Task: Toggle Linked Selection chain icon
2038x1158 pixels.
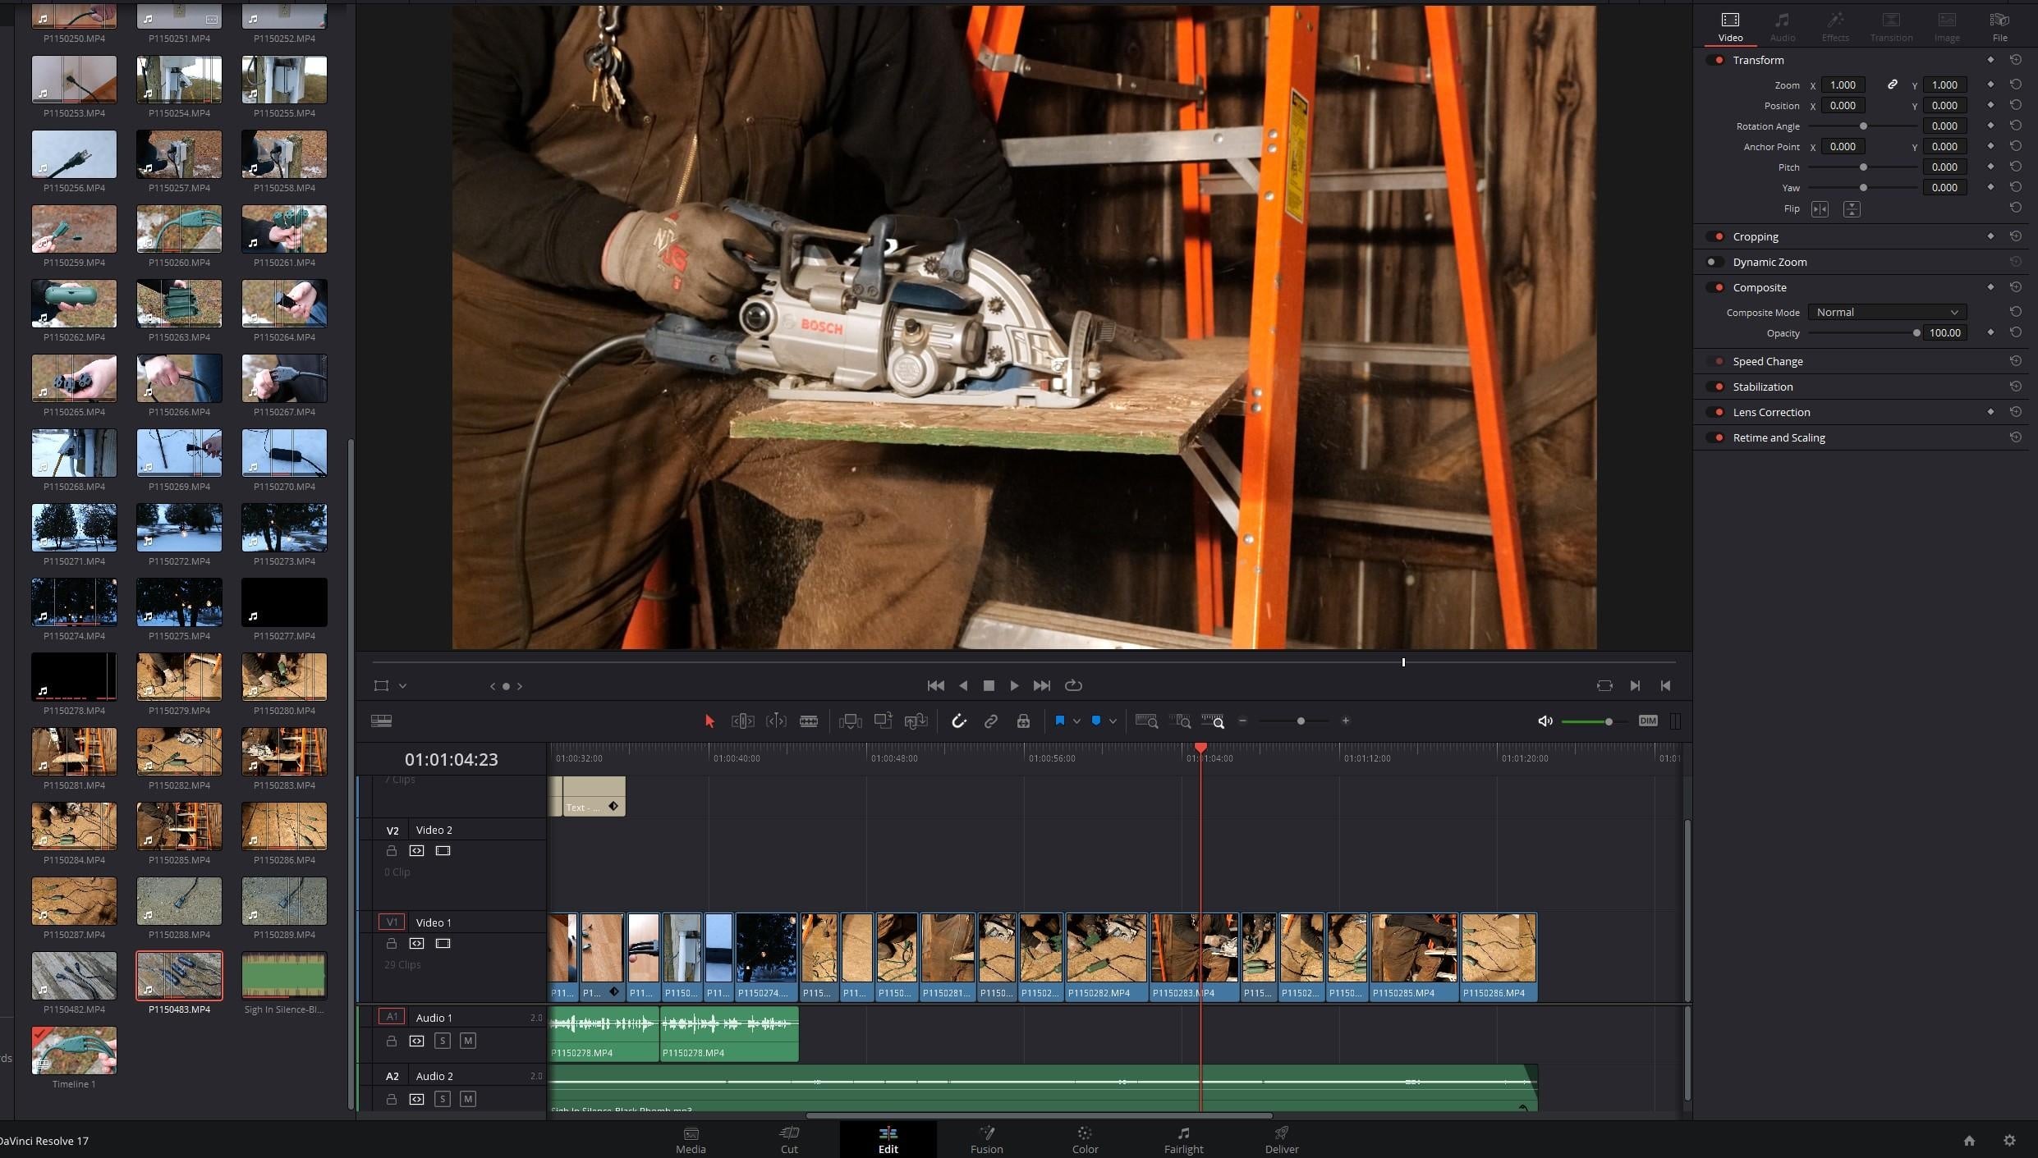Action: pos(991,721)
